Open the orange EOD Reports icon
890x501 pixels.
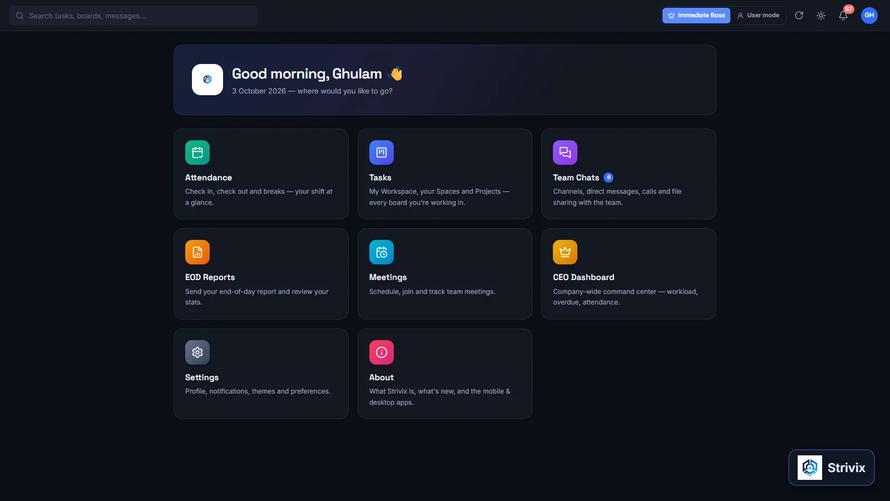(x=197, y=252)
